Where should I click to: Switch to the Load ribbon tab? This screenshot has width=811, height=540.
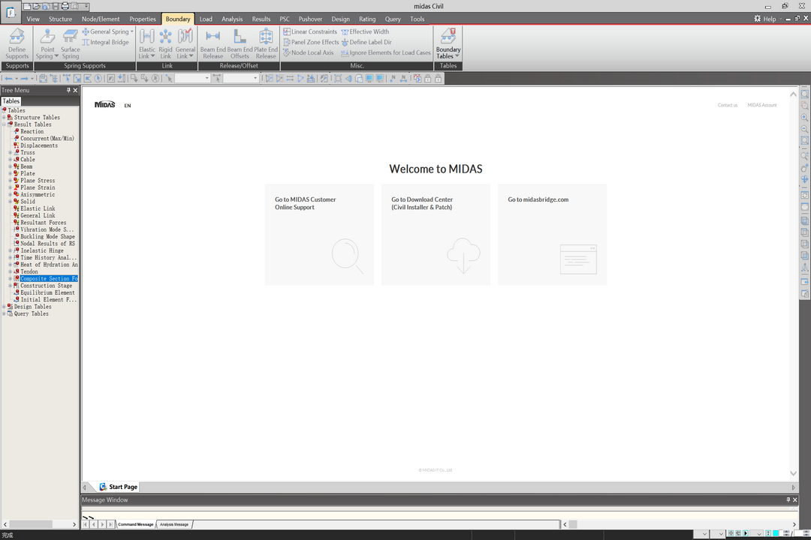click(x=205, y=19)
